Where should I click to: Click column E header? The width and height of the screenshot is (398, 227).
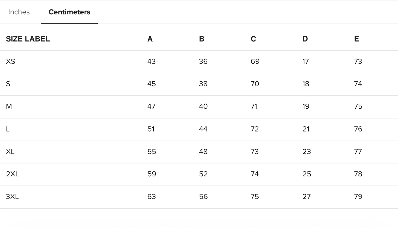[356, 39]
